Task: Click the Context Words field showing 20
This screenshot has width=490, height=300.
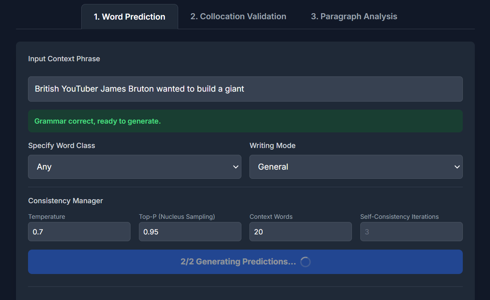Action: click(301, 232)
